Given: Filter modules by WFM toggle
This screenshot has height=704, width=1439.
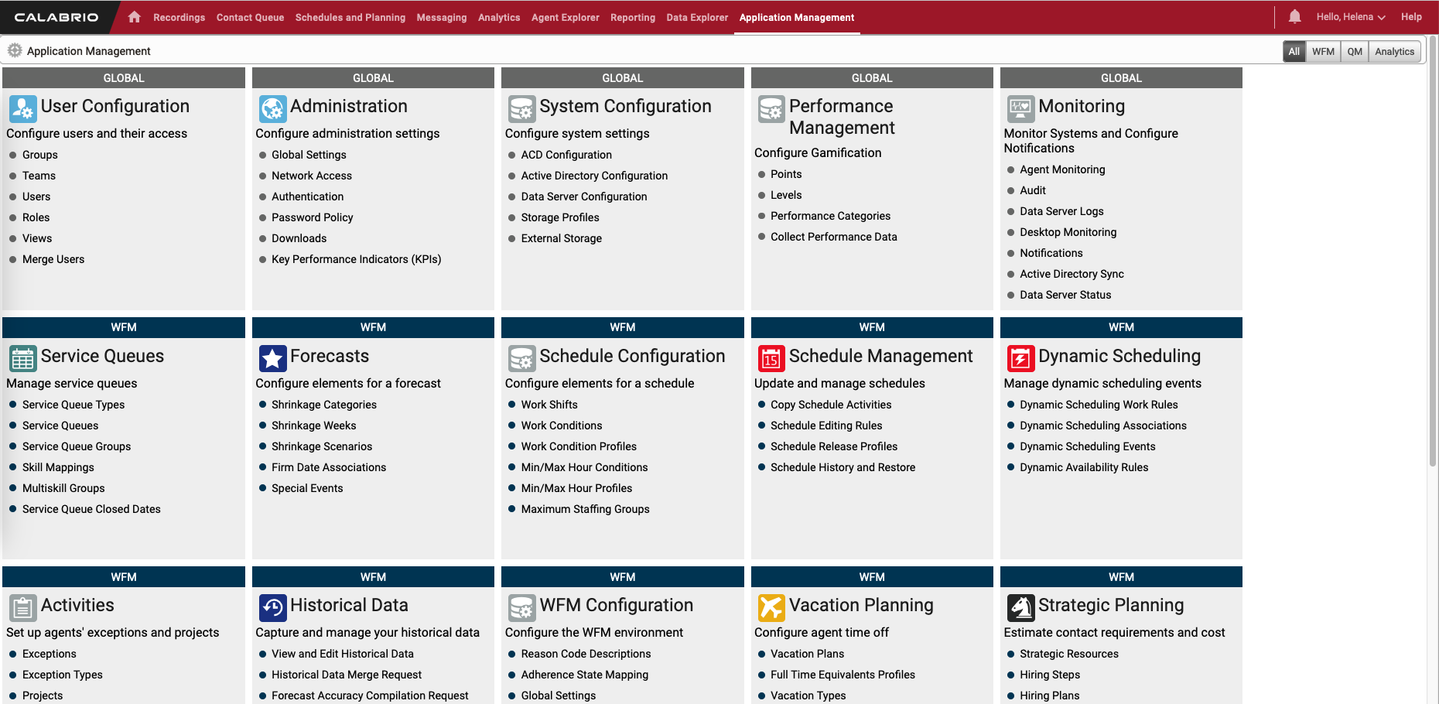Looking at the screenshot, I should pos(1323,52).
